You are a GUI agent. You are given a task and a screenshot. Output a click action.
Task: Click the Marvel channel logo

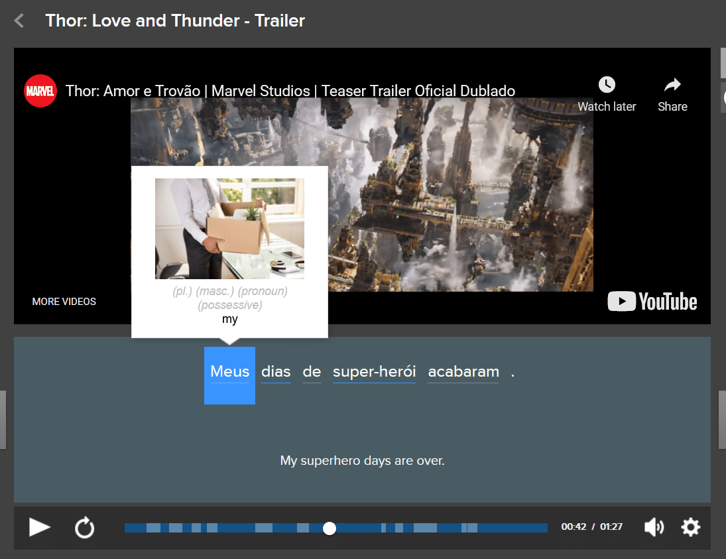(x=40, y=91)
